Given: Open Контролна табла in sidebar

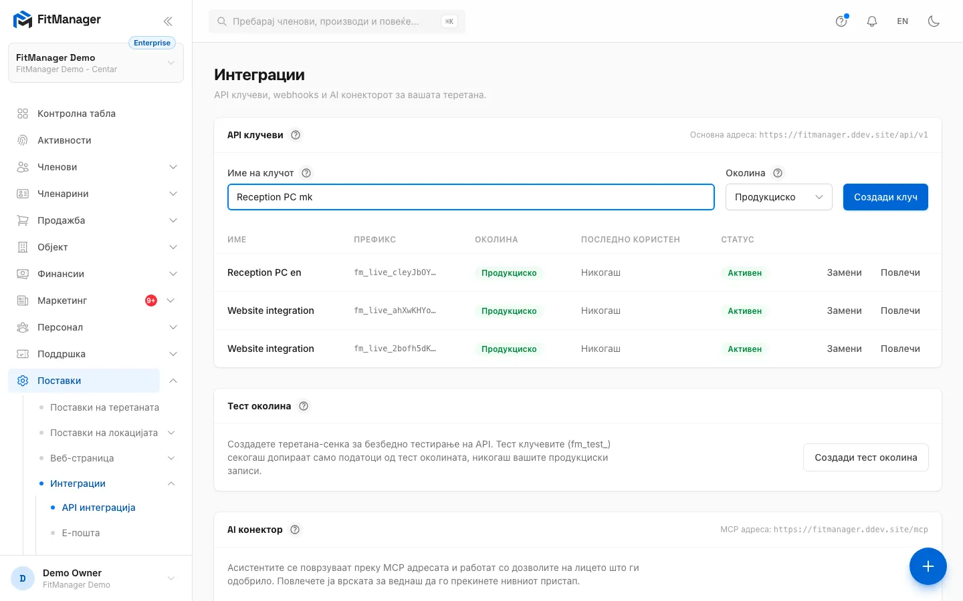Looking at the screenshot, I should coord(96,114).
